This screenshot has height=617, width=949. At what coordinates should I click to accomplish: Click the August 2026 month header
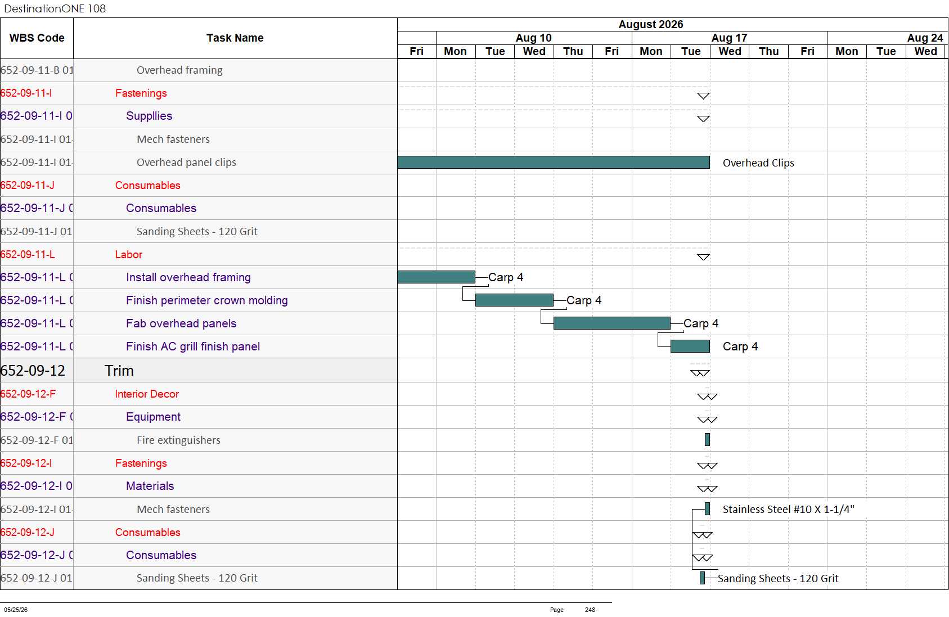[x=651, y=24]
